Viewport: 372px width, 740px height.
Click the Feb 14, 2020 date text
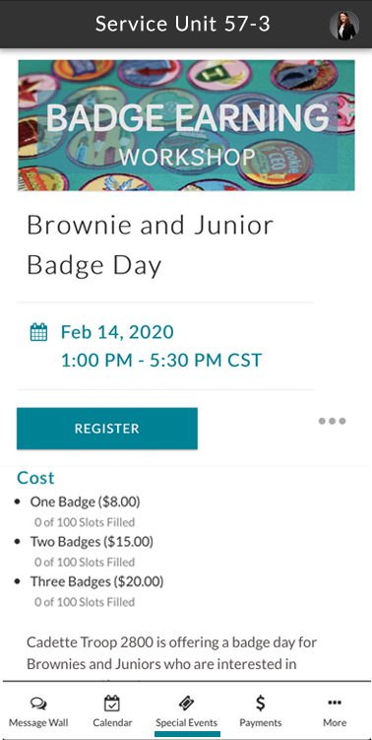[117, 332]
